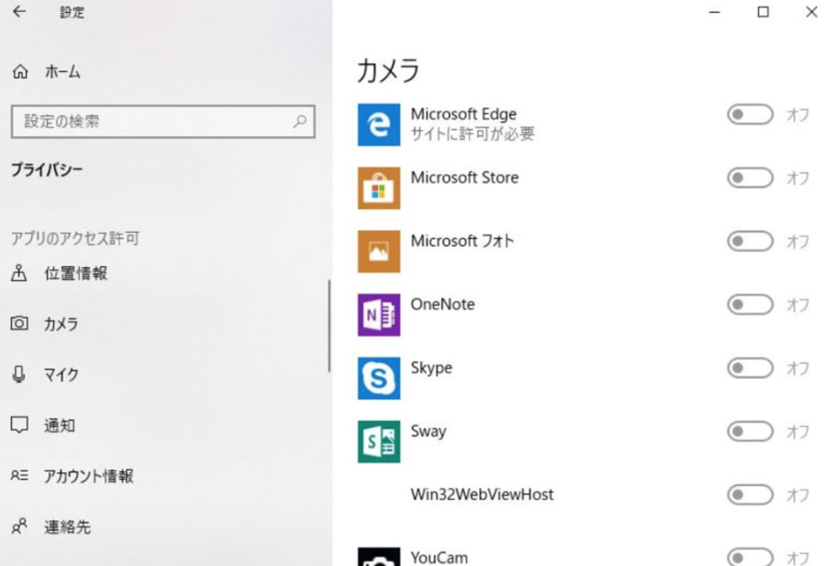Turn on camera access for Sway

pos(749,431)
